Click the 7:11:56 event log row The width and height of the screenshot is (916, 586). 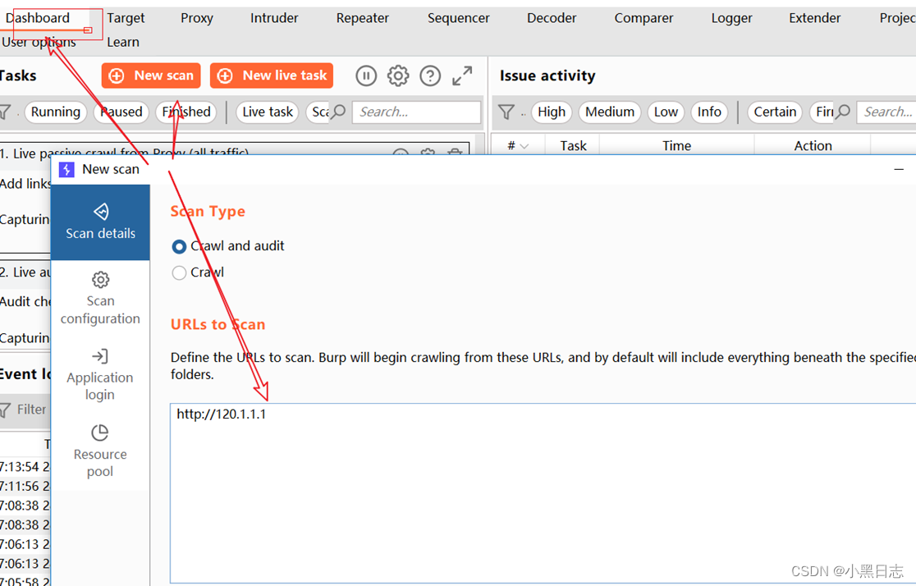tap(25, 486)
